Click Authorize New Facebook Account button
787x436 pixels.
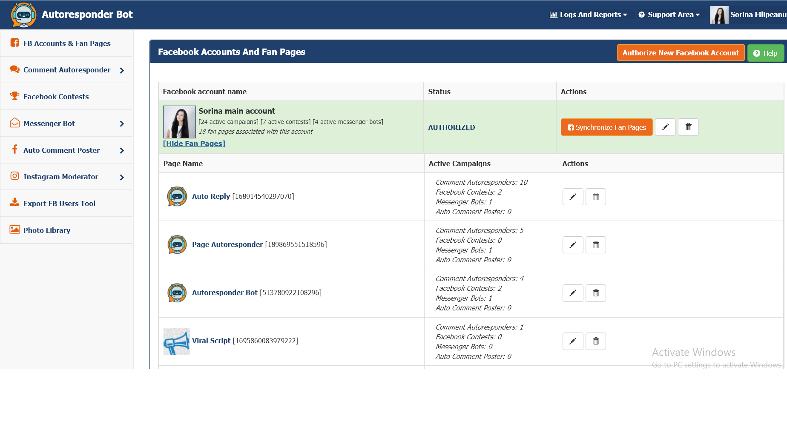pos(681,53)
